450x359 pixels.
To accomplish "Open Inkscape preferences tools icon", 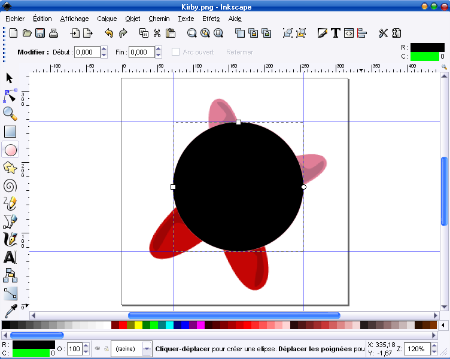I will point(383,33).
